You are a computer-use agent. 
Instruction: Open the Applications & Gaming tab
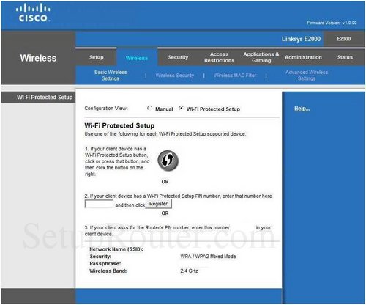coord(261,57)
